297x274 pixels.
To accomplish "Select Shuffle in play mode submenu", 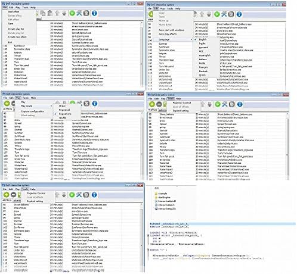I will point(63,118).
